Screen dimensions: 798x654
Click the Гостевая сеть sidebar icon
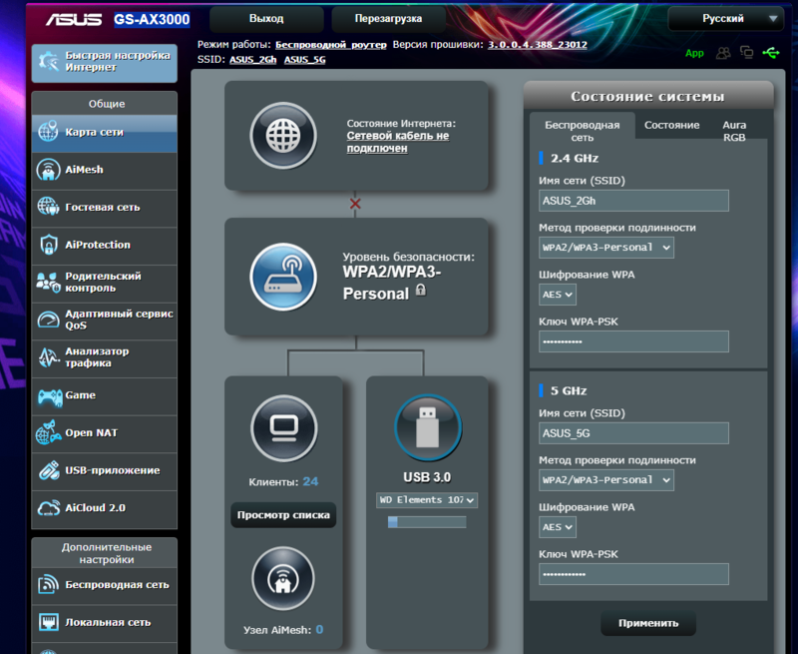click(48, 208)
